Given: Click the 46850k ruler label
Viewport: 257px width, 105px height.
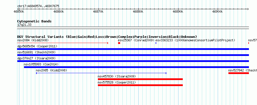Looking at the screenshot, I should [19, 11].
